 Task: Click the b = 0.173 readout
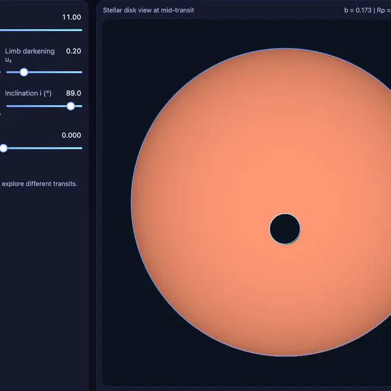[x=358, y=10]
